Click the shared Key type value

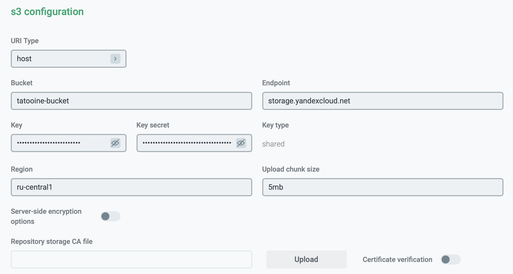[x=273, y=144]
